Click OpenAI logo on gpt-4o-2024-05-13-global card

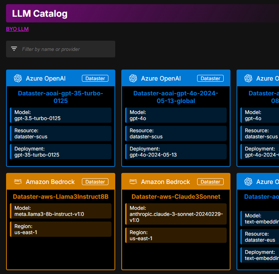click(x=133, y=78)
